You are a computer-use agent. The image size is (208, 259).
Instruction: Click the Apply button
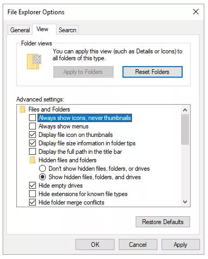pos(181,245)
